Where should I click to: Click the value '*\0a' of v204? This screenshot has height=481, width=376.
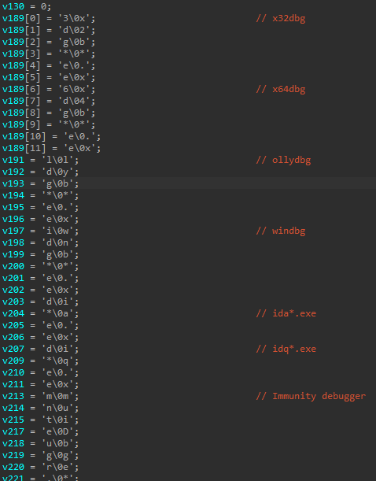(57, 314)
